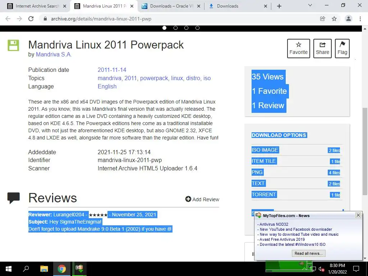368x276 pixels.
Task: Click the Chrome taskbar icon
Action: [x=61, y=269]
